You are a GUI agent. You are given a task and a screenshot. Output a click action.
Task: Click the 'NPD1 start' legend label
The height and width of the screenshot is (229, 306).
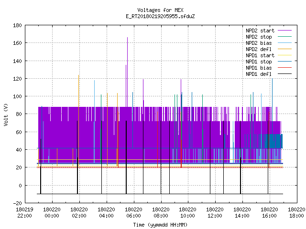(x=260, y=55)
